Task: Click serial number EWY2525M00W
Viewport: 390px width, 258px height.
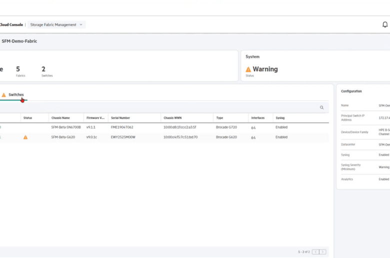Action: 123,137
